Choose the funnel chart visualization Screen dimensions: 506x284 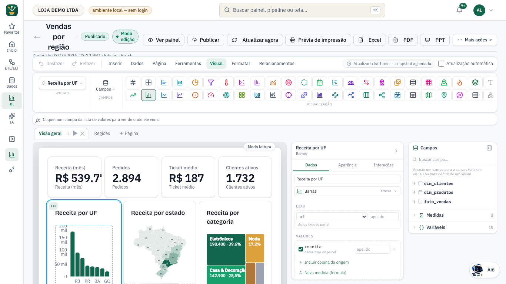211,83
